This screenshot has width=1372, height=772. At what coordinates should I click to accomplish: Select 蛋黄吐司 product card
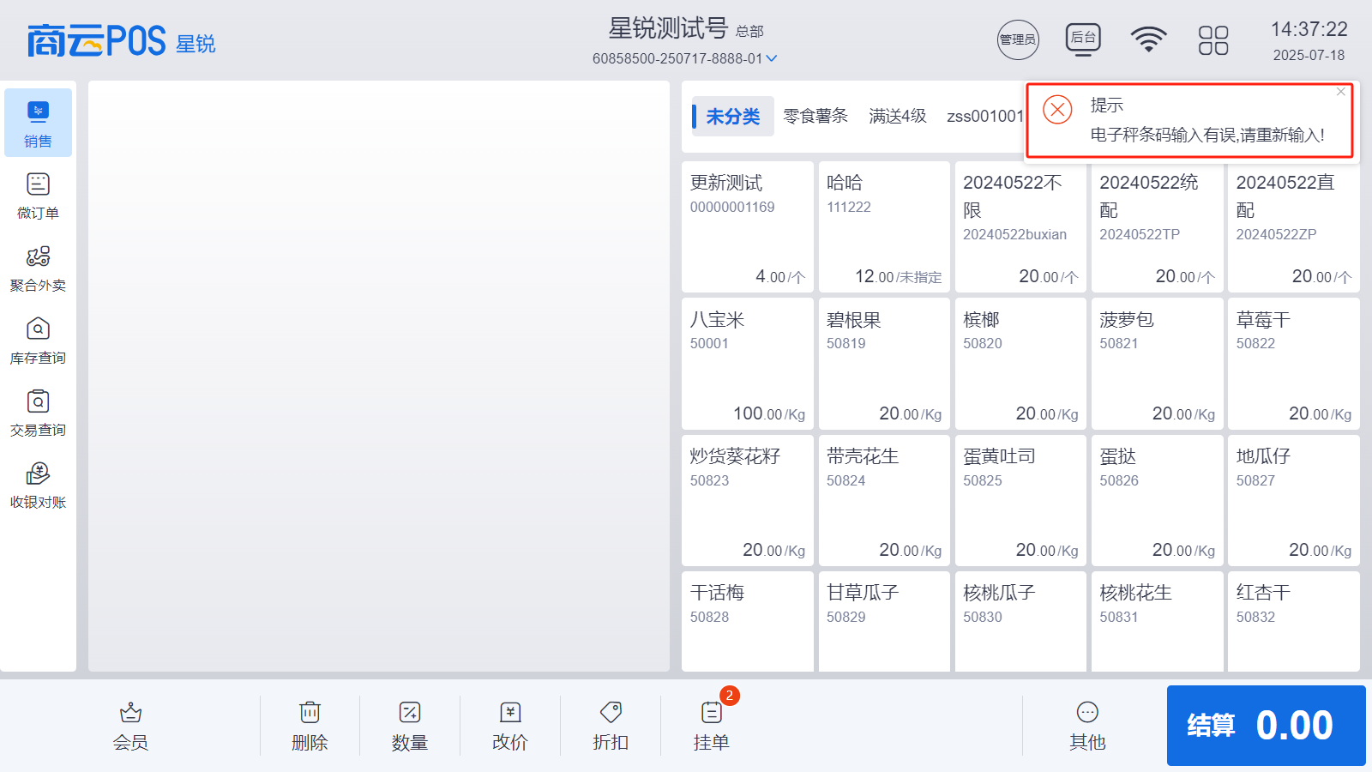pyautogui.click(x=1020, y=501)
